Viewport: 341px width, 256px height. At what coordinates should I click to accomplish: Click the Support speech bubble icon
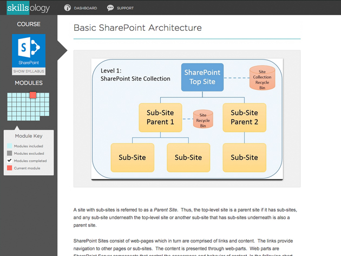(110, 8)
